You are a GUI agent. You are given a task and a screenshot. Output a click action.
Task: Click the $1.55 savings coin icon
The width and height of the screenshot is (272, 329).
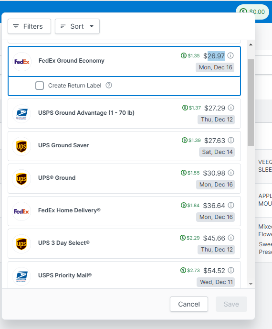coord(184,173)
